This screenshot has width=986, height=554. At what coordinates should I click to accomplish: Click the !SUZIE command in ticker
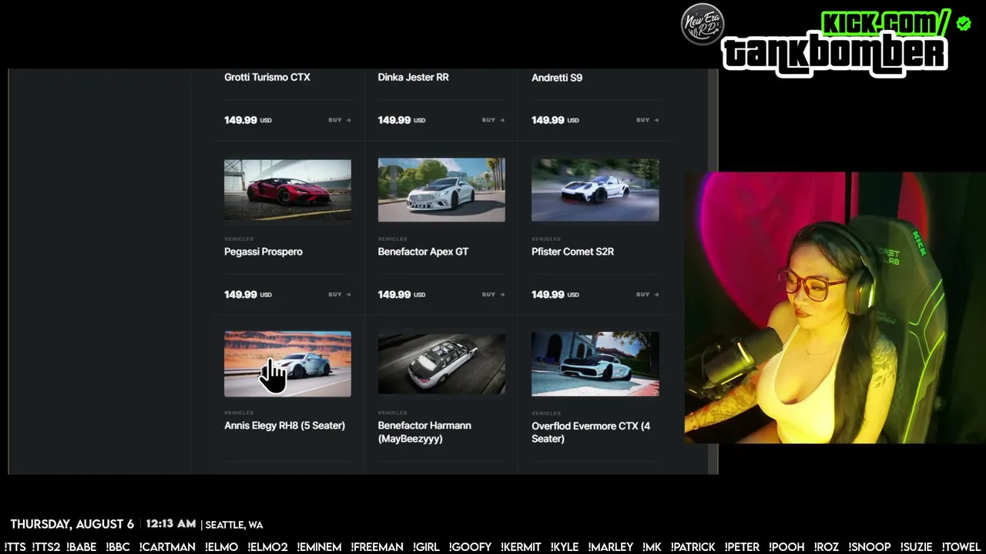pyautogui.click(x=917, y=547)
